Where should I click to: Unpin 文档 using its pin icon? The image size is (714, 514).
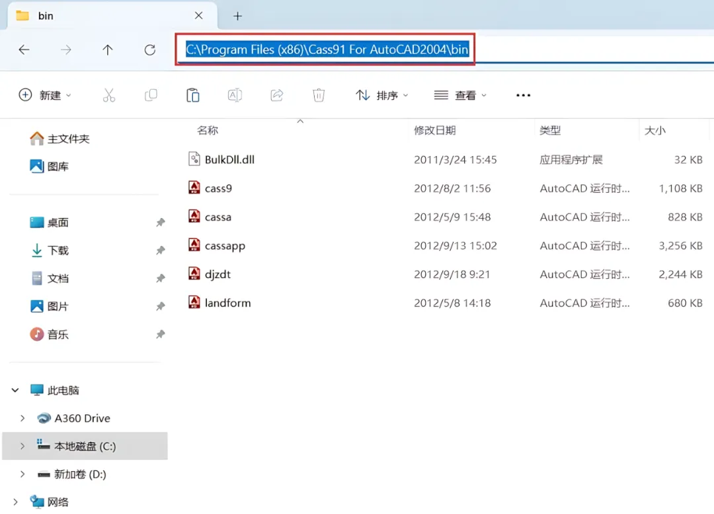pyautogui.click(x=160, y=278)
